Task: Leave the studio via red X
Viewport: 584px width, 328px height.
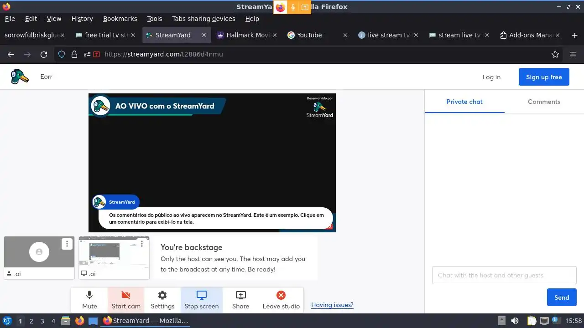Action: (x=281, y=300)
